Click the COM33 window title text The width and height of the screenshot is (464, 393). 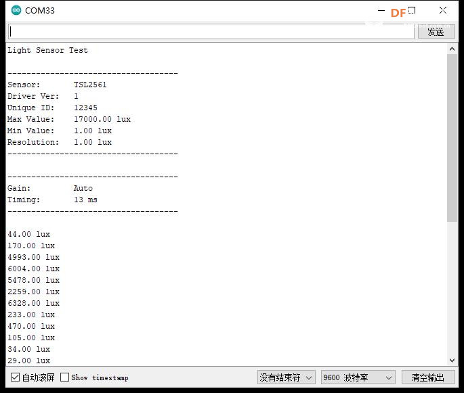coord(40,11)
